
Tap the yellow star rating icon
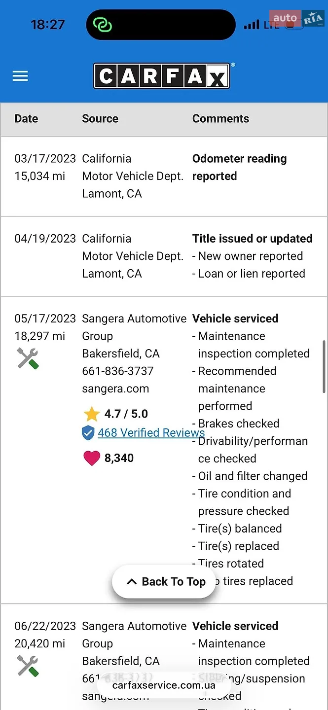91,414
